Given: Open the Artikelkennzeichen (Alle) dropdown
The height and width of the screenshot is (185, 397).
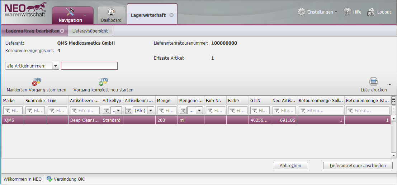Looking at the screenshot, I should coord(151,110).
